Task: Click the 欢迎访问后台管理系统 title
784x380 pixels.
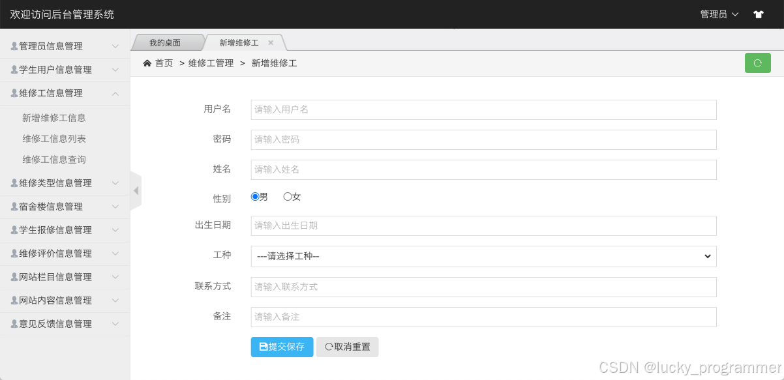Action: point(62,14)
